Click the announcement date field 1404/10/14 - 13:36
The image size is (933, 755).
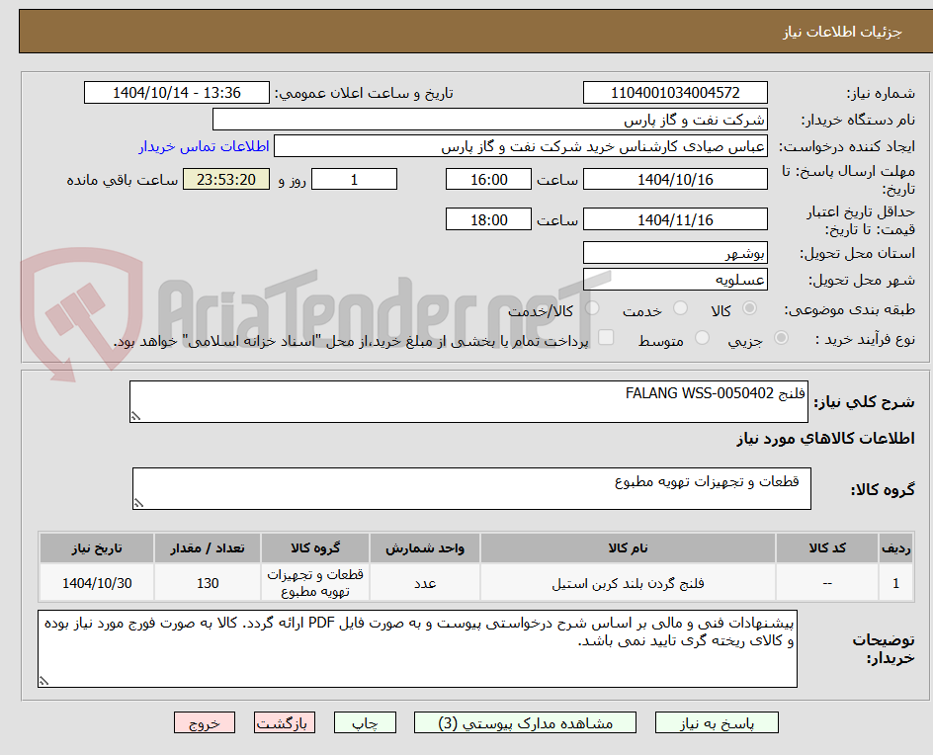coord(177,93)
